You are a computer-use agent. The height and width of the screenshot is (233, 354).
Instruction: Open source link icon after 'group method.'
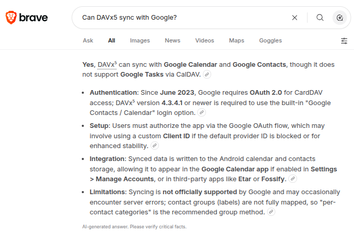click(x=271, y=212)
